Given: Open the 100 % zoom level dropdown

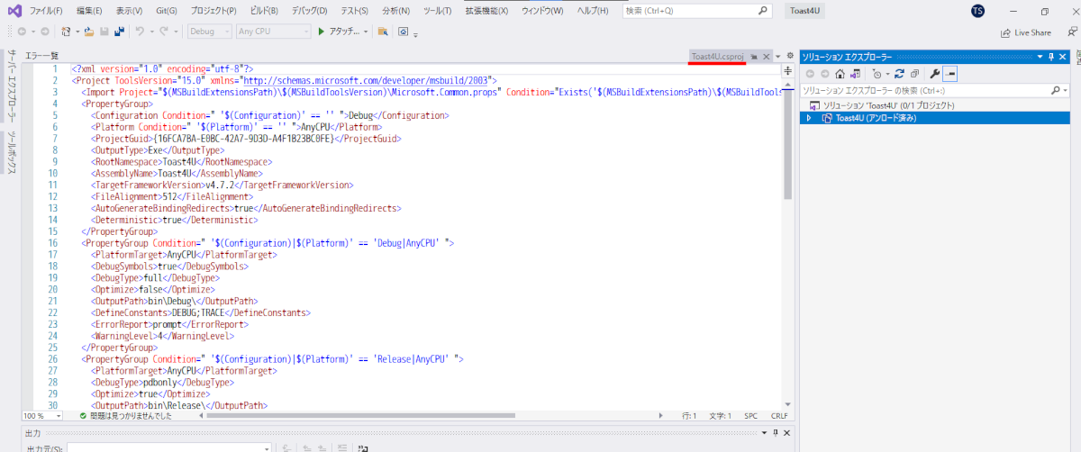Looking at the screenshot, I should click(34, 416).
